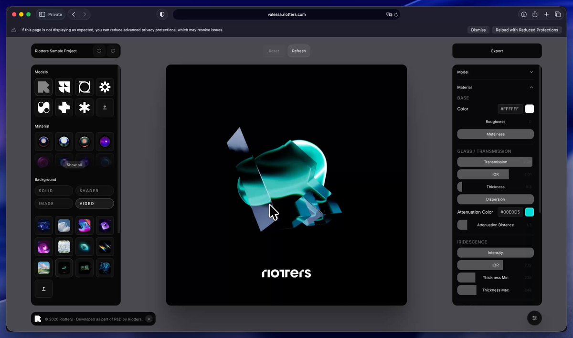Select the rainbow streak background thumbnail

click(105, 247)
